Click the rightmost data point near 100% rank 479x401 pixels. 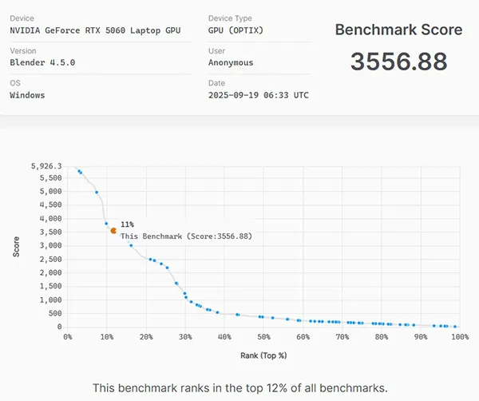(455, 326)
